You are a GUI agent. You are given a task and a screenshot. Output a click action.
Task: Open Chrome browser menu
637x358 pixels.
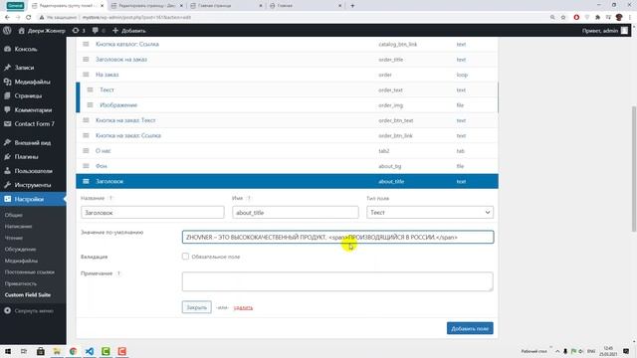(x=630, y=18)
